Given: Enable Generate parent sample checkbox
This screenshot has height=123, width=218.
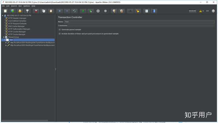Looking at the screenshot, I should pos(60,29).
